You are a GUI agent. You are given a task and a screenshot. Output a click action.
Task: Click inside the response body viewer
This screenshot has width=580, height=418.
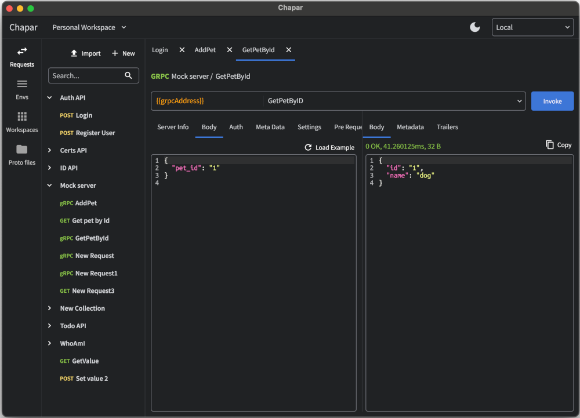click(469, 283)
